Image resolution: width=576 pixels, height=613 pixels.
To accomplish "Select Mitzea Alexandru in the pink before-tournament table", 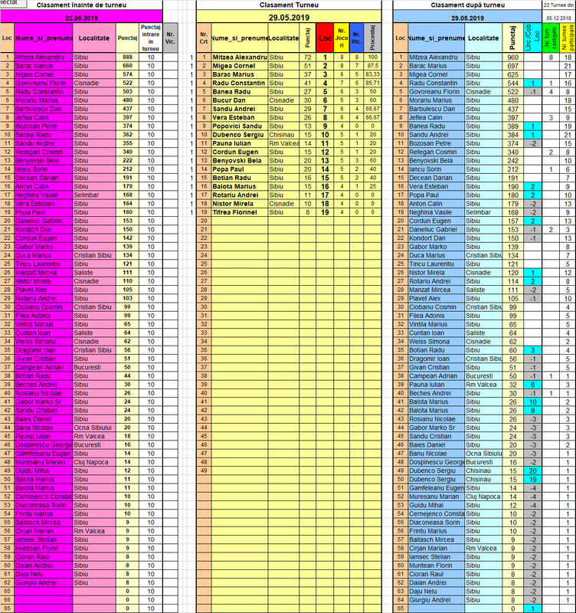I will [x=44, y=57].
